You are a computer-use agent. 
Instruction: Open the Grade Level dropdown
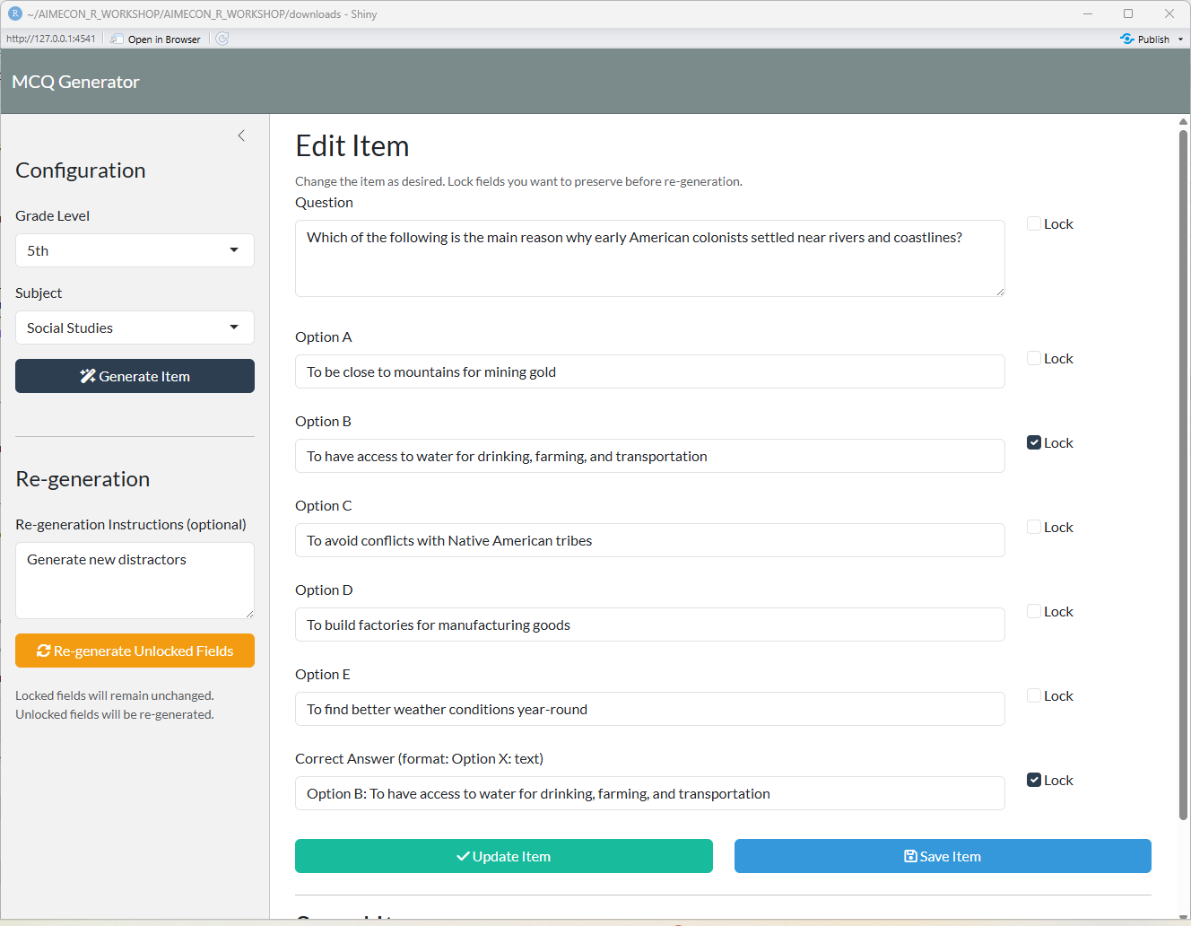pos(135,250)
